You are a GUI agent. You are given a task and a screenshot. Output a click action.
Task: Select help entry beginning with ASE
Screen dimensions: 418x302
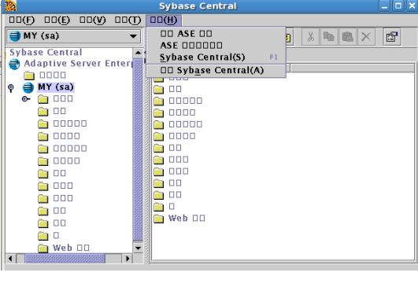(216, 46)
